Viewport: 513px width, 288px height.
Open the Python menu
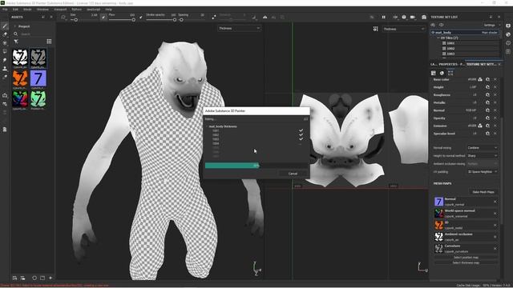point(77,10)
